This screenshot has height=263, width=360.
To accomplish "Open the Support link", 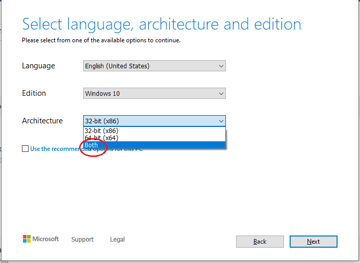I will pyautogui.click(x=83, y=239).
